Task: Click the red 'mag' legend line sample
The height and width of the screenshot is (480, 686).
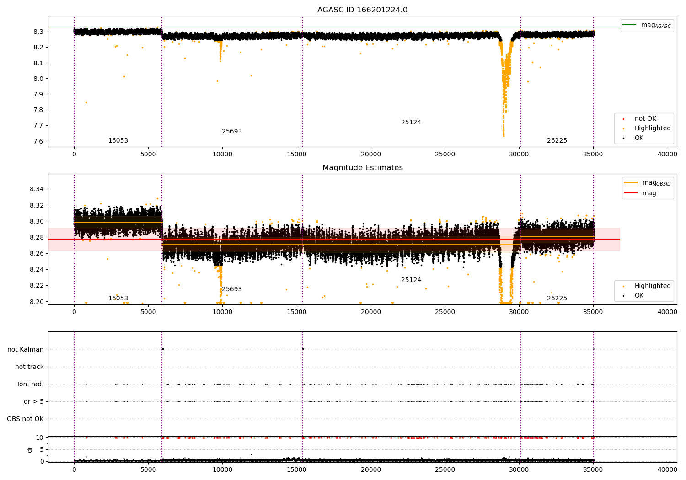Action: coord(631,193)
